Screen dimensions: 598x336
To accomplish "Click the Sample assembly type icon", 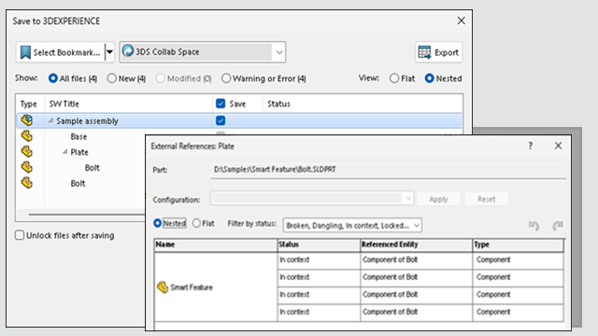I will 27,120.
